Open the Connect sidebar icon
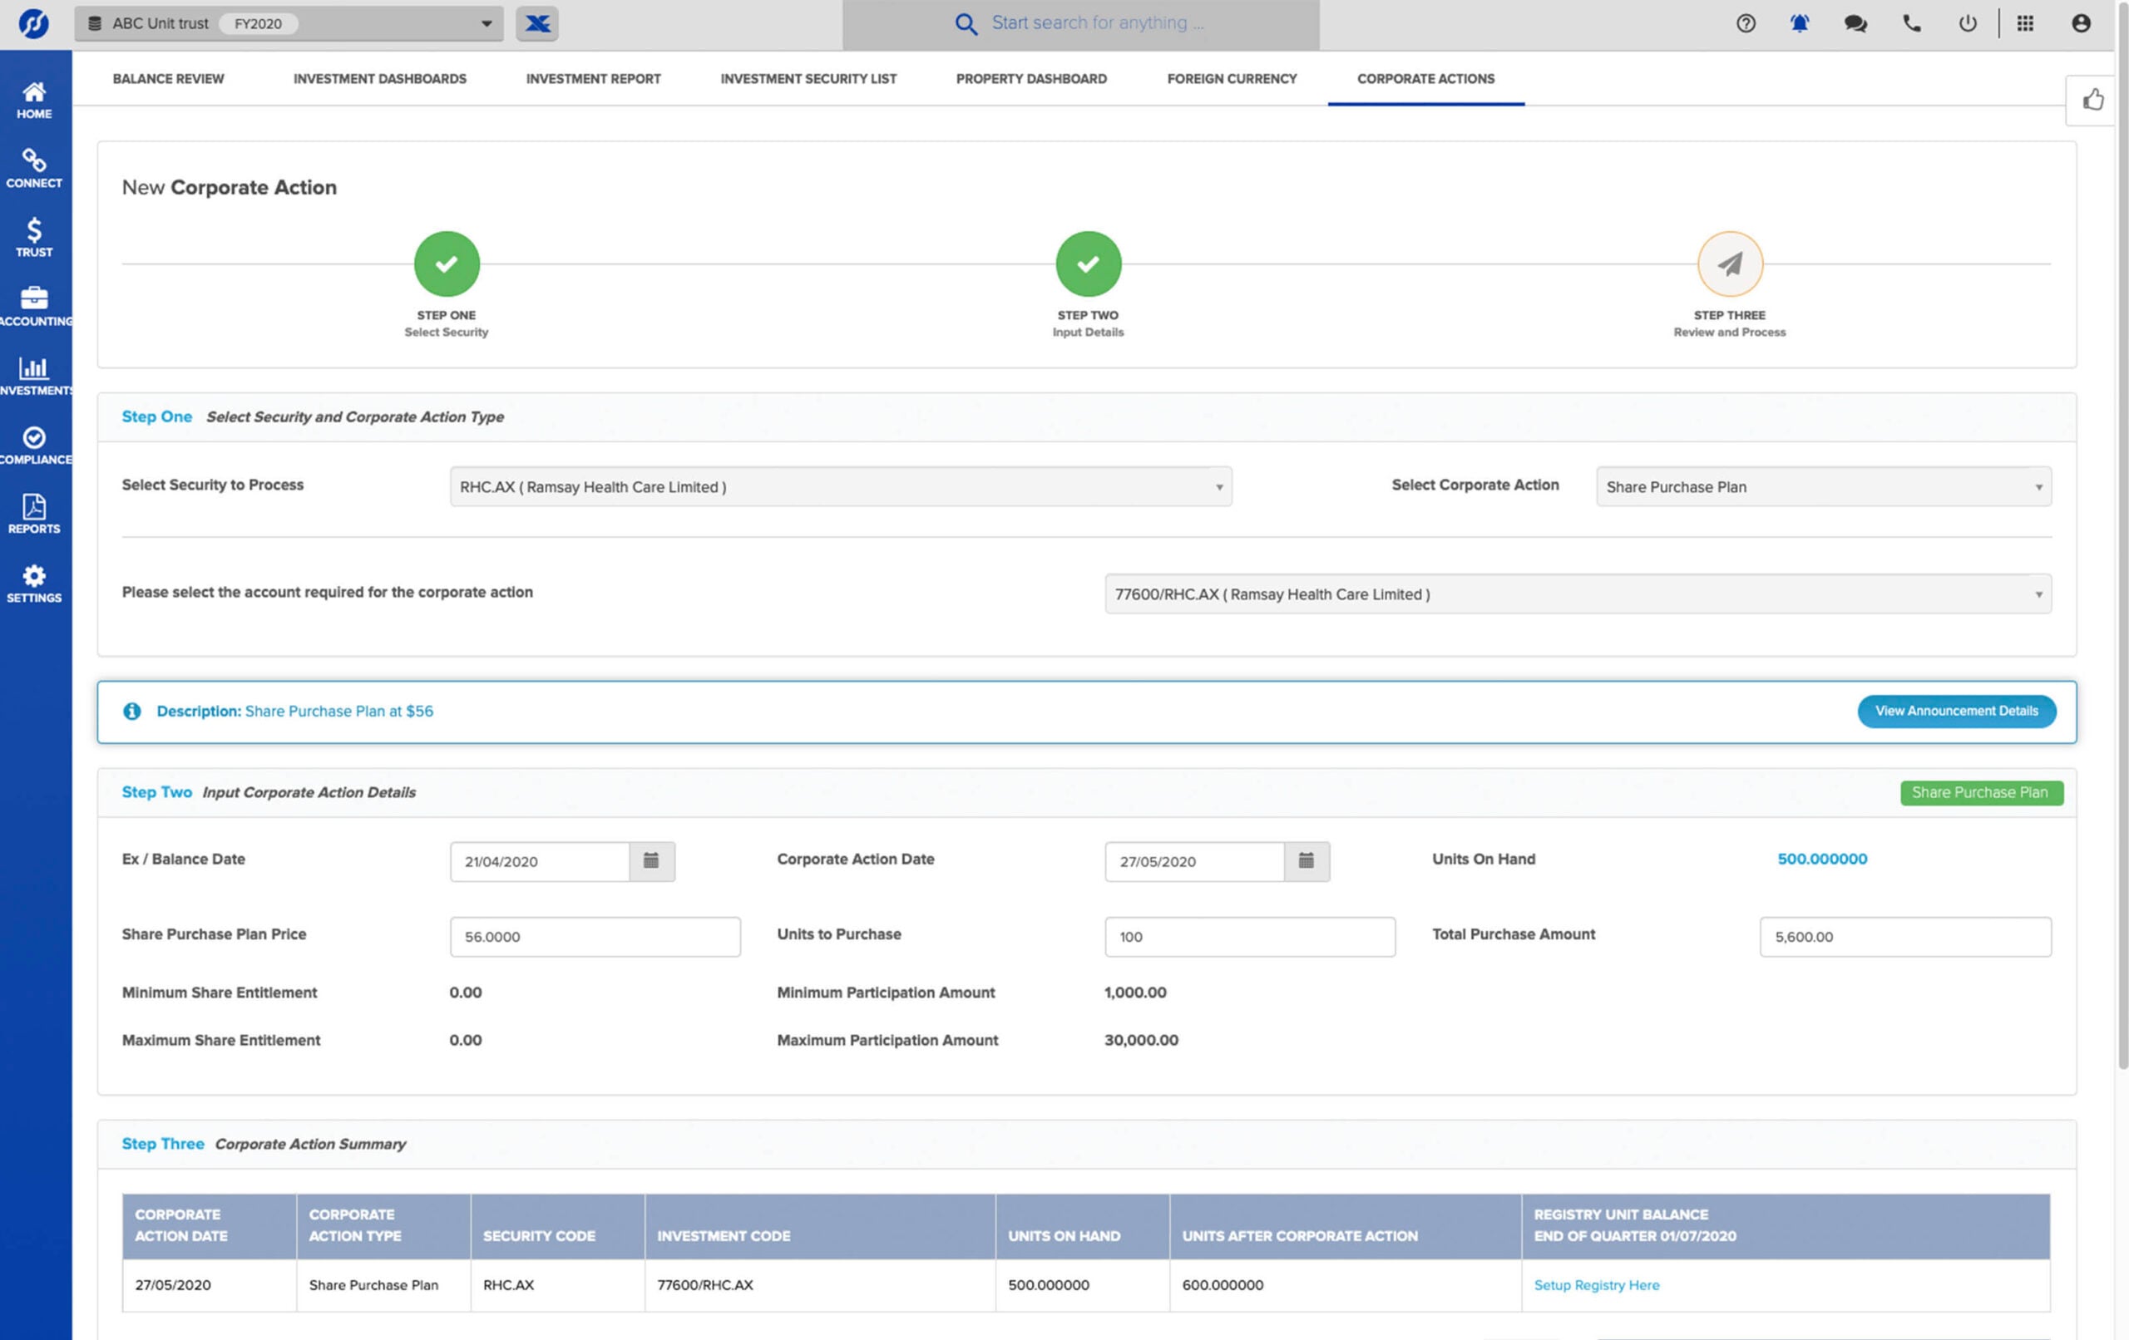This screenshot has height=1340, width=2129. click(33, 169)
